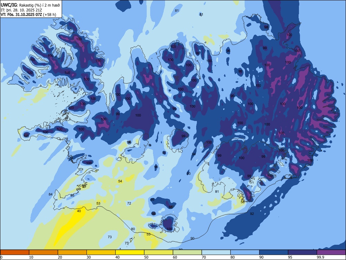Click the 'VT: Fös. 31.10.2025 07Z (+58 h)' line
This screenshot has width=346, height=260.
coord(28,15)
